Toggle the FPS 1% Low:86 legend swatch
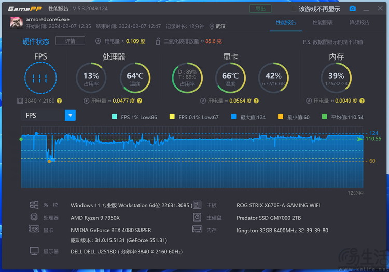This screenshot has width=389, height=272. (x=115, y=117)
